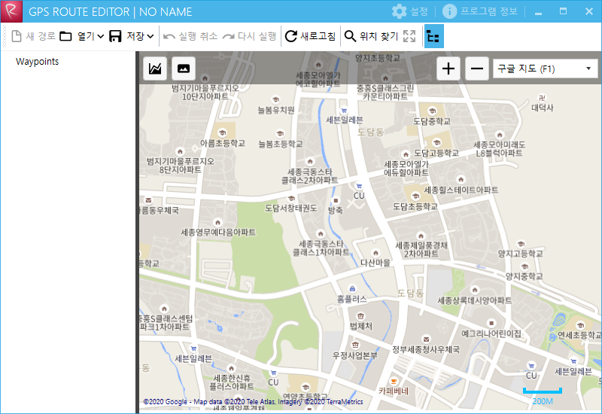Viewport: 602px width, 414px height.
Task: Redo the action (다시 실행)
Action: (250, 36)
